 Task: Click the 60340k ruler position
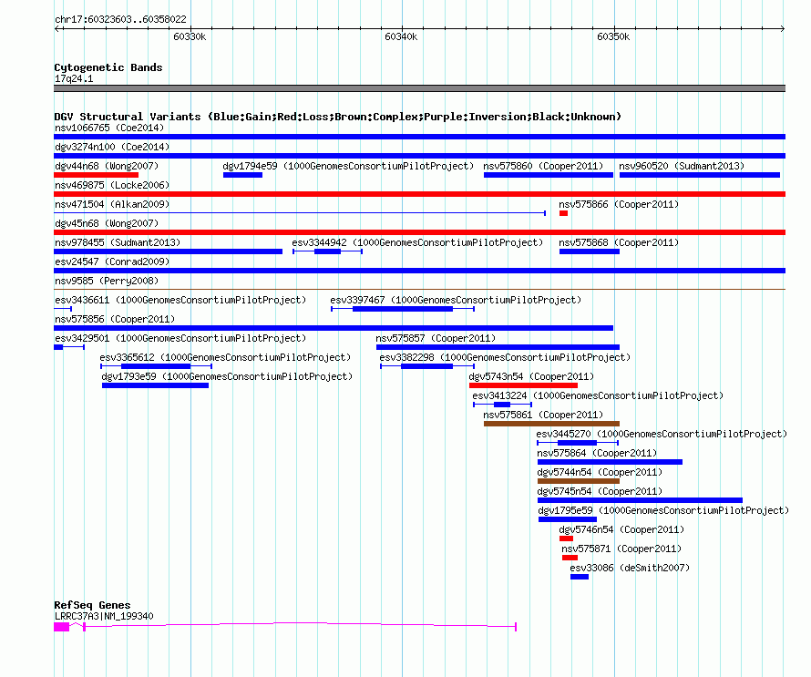401,36
